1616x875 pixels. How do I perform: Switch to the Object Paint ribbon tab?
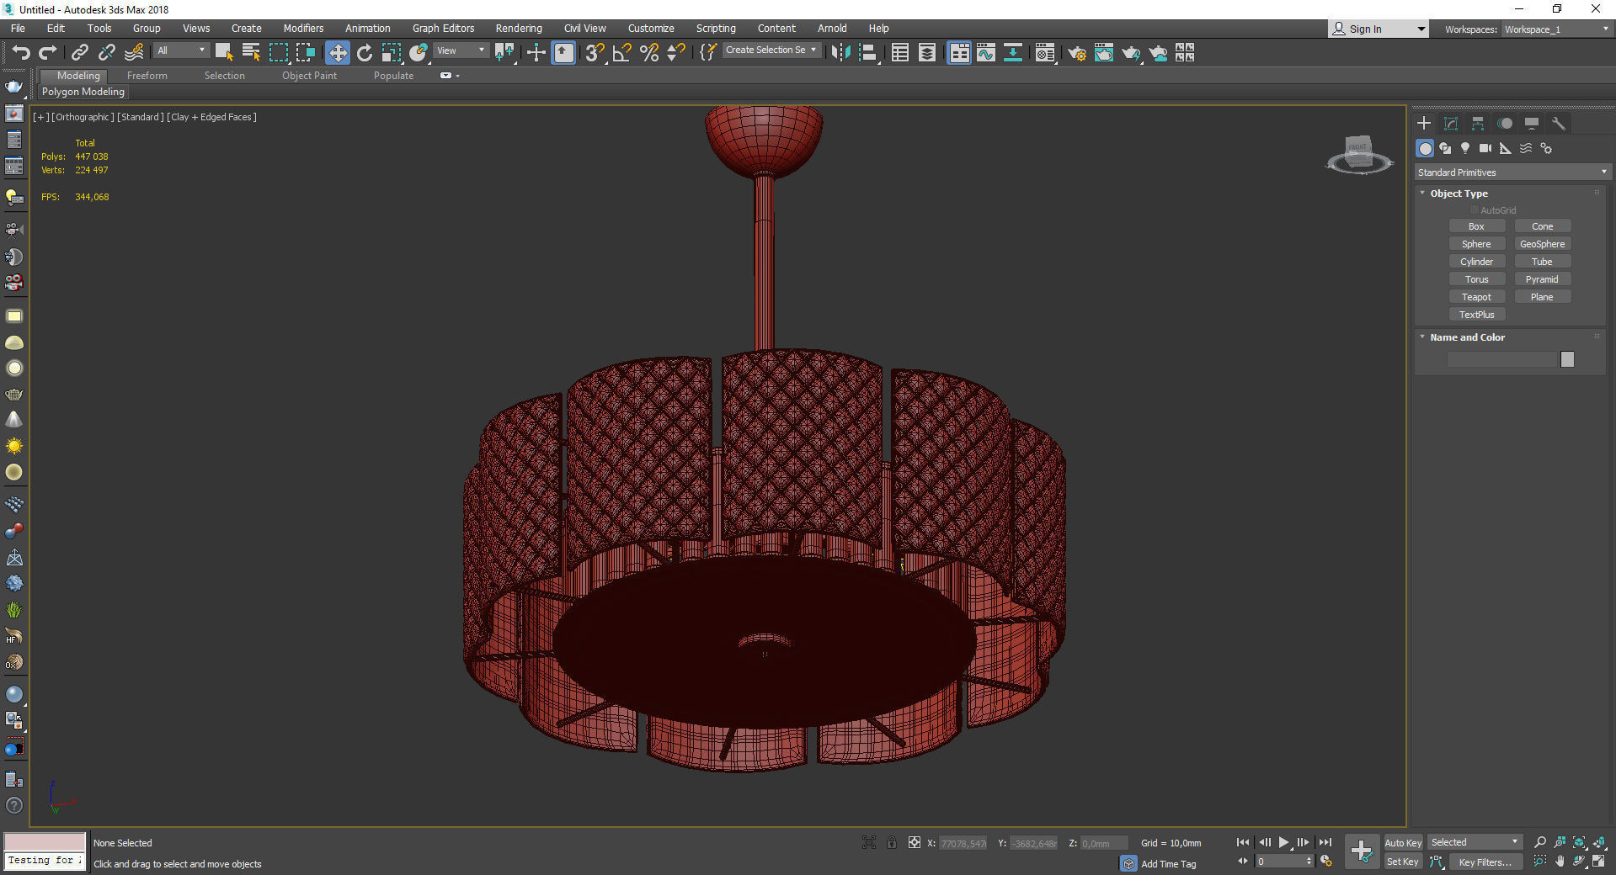coord(309,76)
